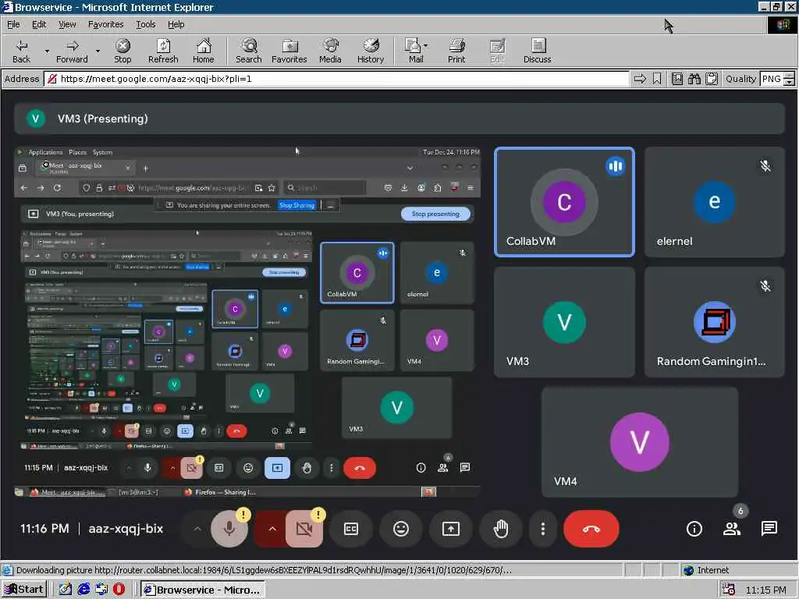Click the binoculars find icon
This screenshot has width=799, height=599.
pos(694,79)
